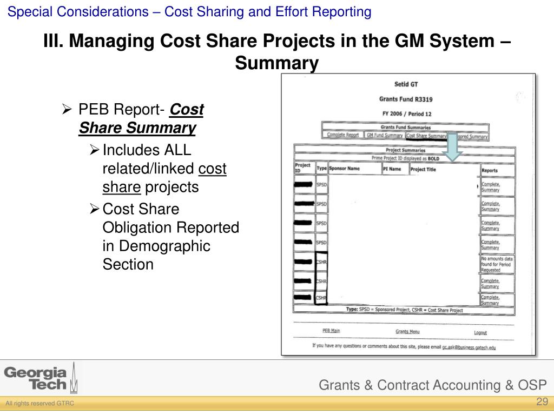Click 'Includes ALL related/linked cost share projects' bullet

[164, 169]
